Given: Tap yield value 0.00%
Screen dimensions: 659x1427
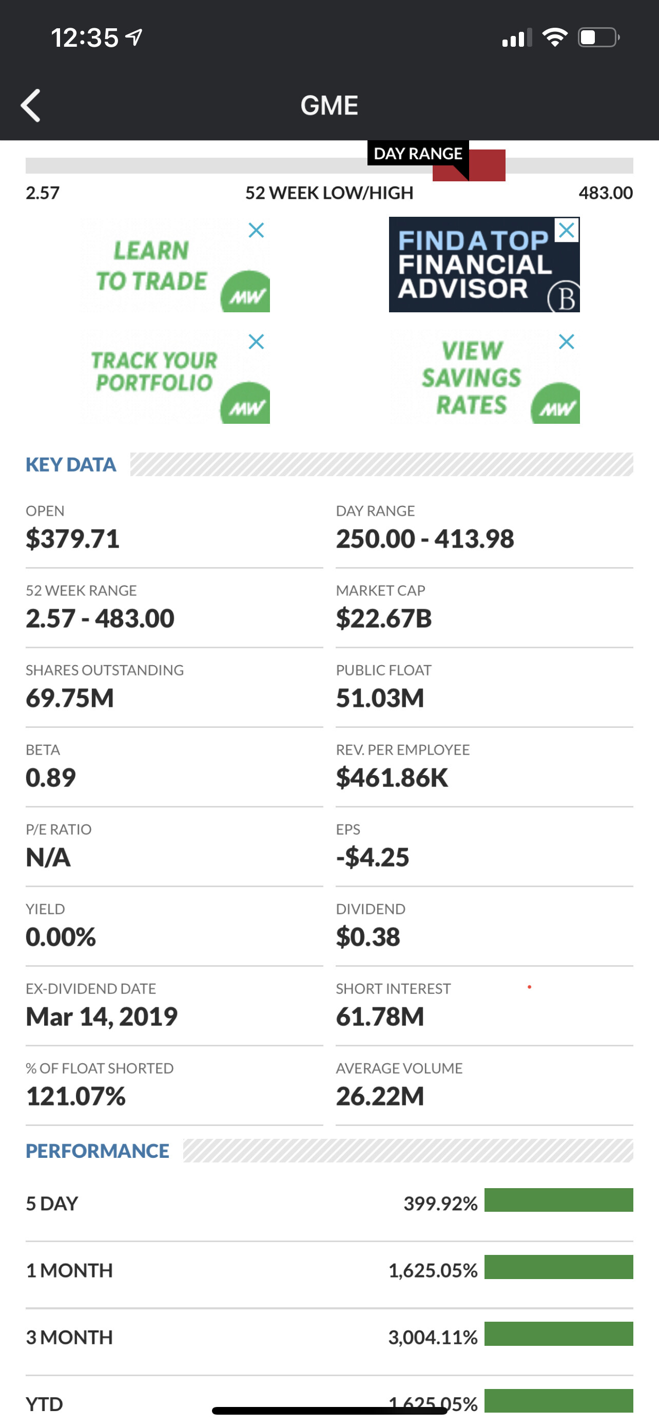Looking at the screenshot, I should point(61,937).
